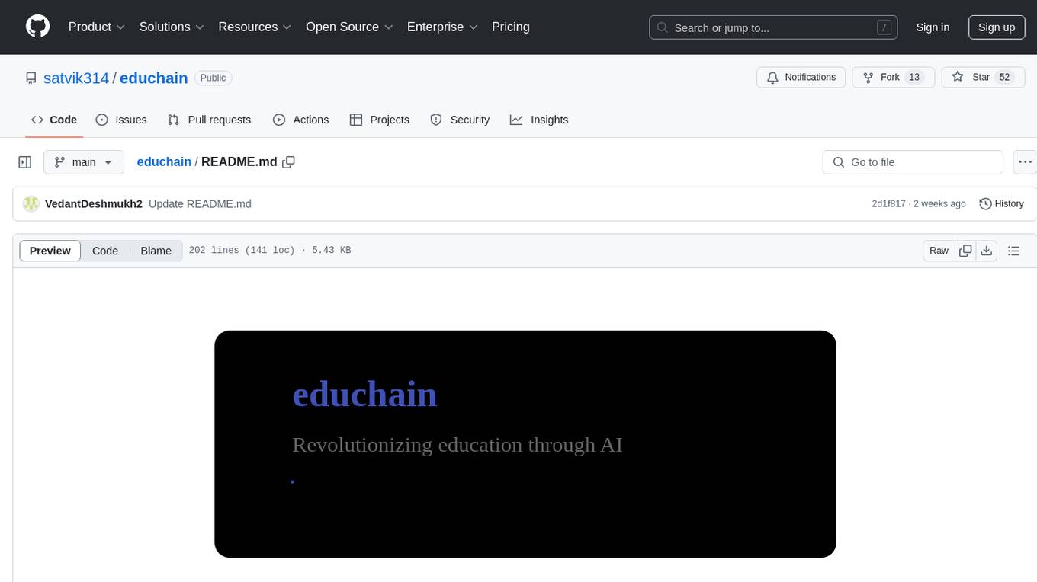Viewport: 1037px width, 582px height.
Task: Click the 202 lines file info text
Action: (x=270, y=251)
